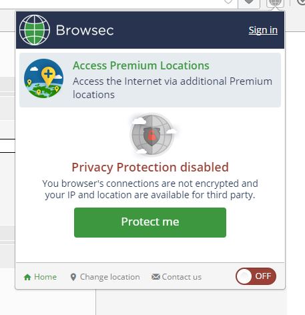
Task: Click the Change location pin icon
Action: (x=73, y=277)
